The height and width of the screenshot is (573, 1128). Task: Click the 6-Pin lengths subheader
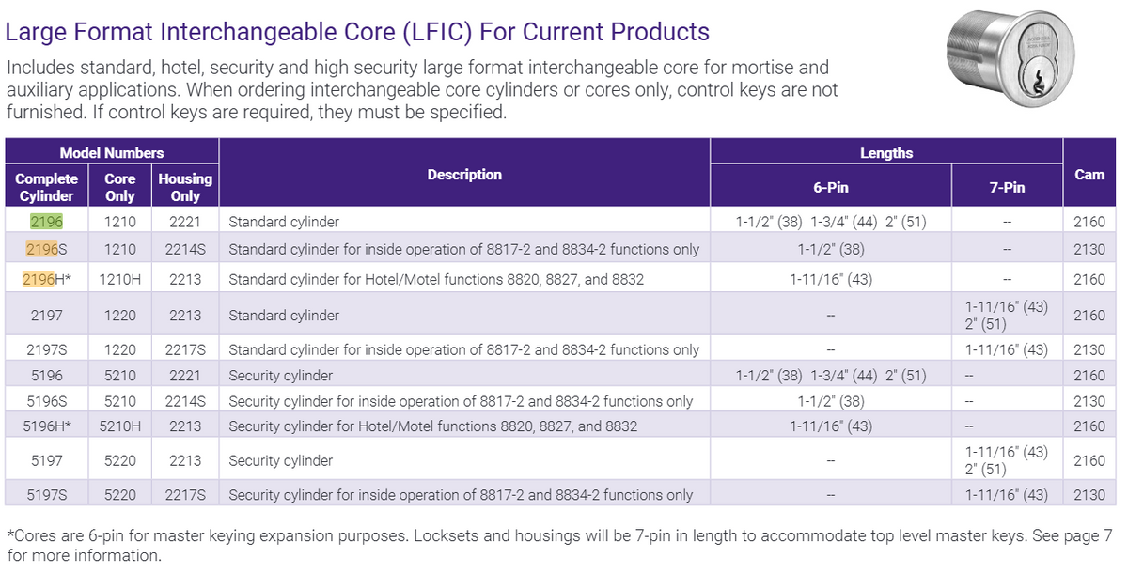(x=830, y=187)
